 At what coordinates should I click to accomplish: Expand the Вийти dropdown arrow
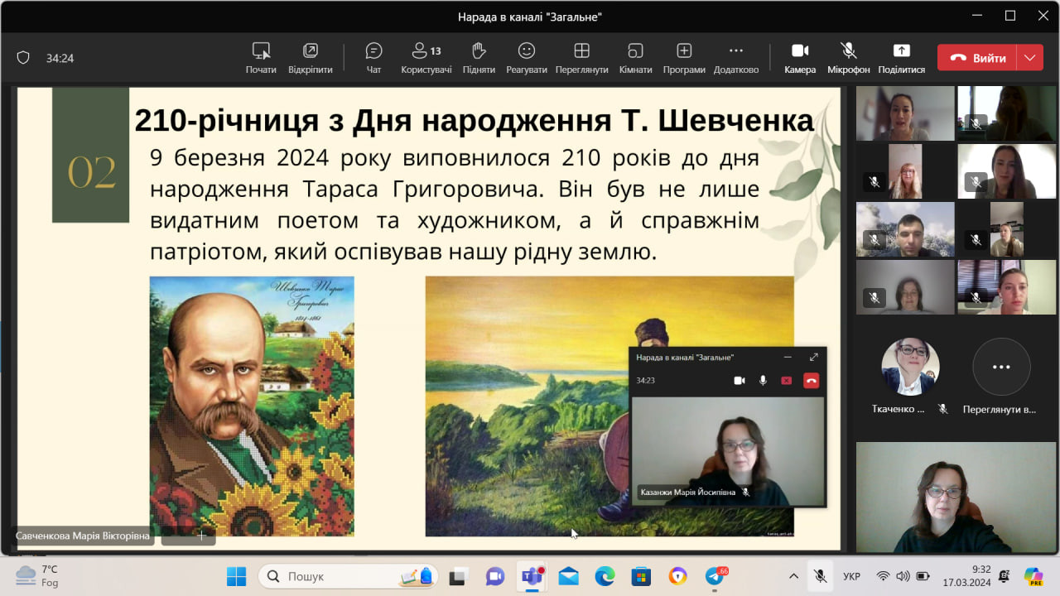point(1029,58)
